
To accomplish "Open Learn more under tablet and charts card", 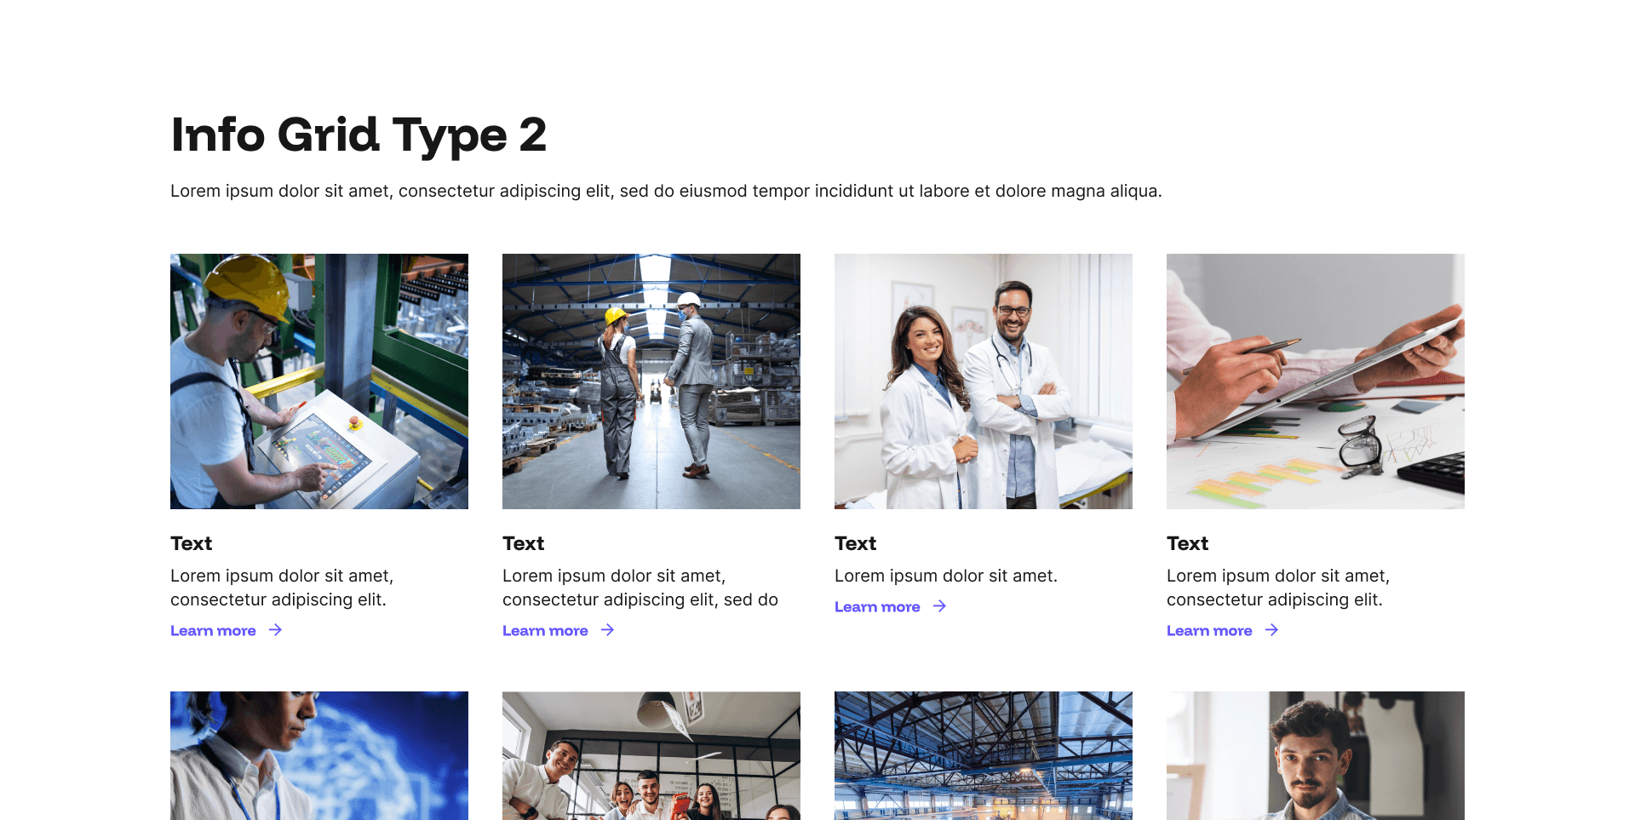I will tap(1209, 631).
